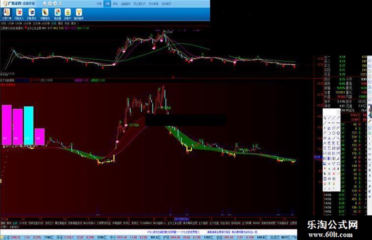The image size is (372, 240).
Task: Open the 网上营业厅 menu
Action: tap(139, 4)
